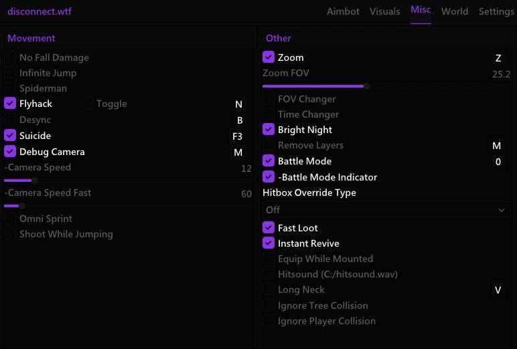This screenshot has width=517, height=349.
Task: Toggle the Infinite Jump checkbox
Action: (10, 72)
